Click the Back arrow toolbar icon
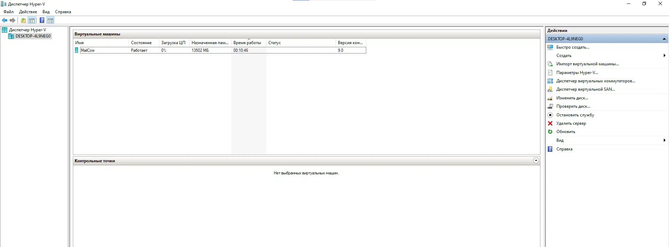This screenshot has height=247, width=669. click(5, 20)
